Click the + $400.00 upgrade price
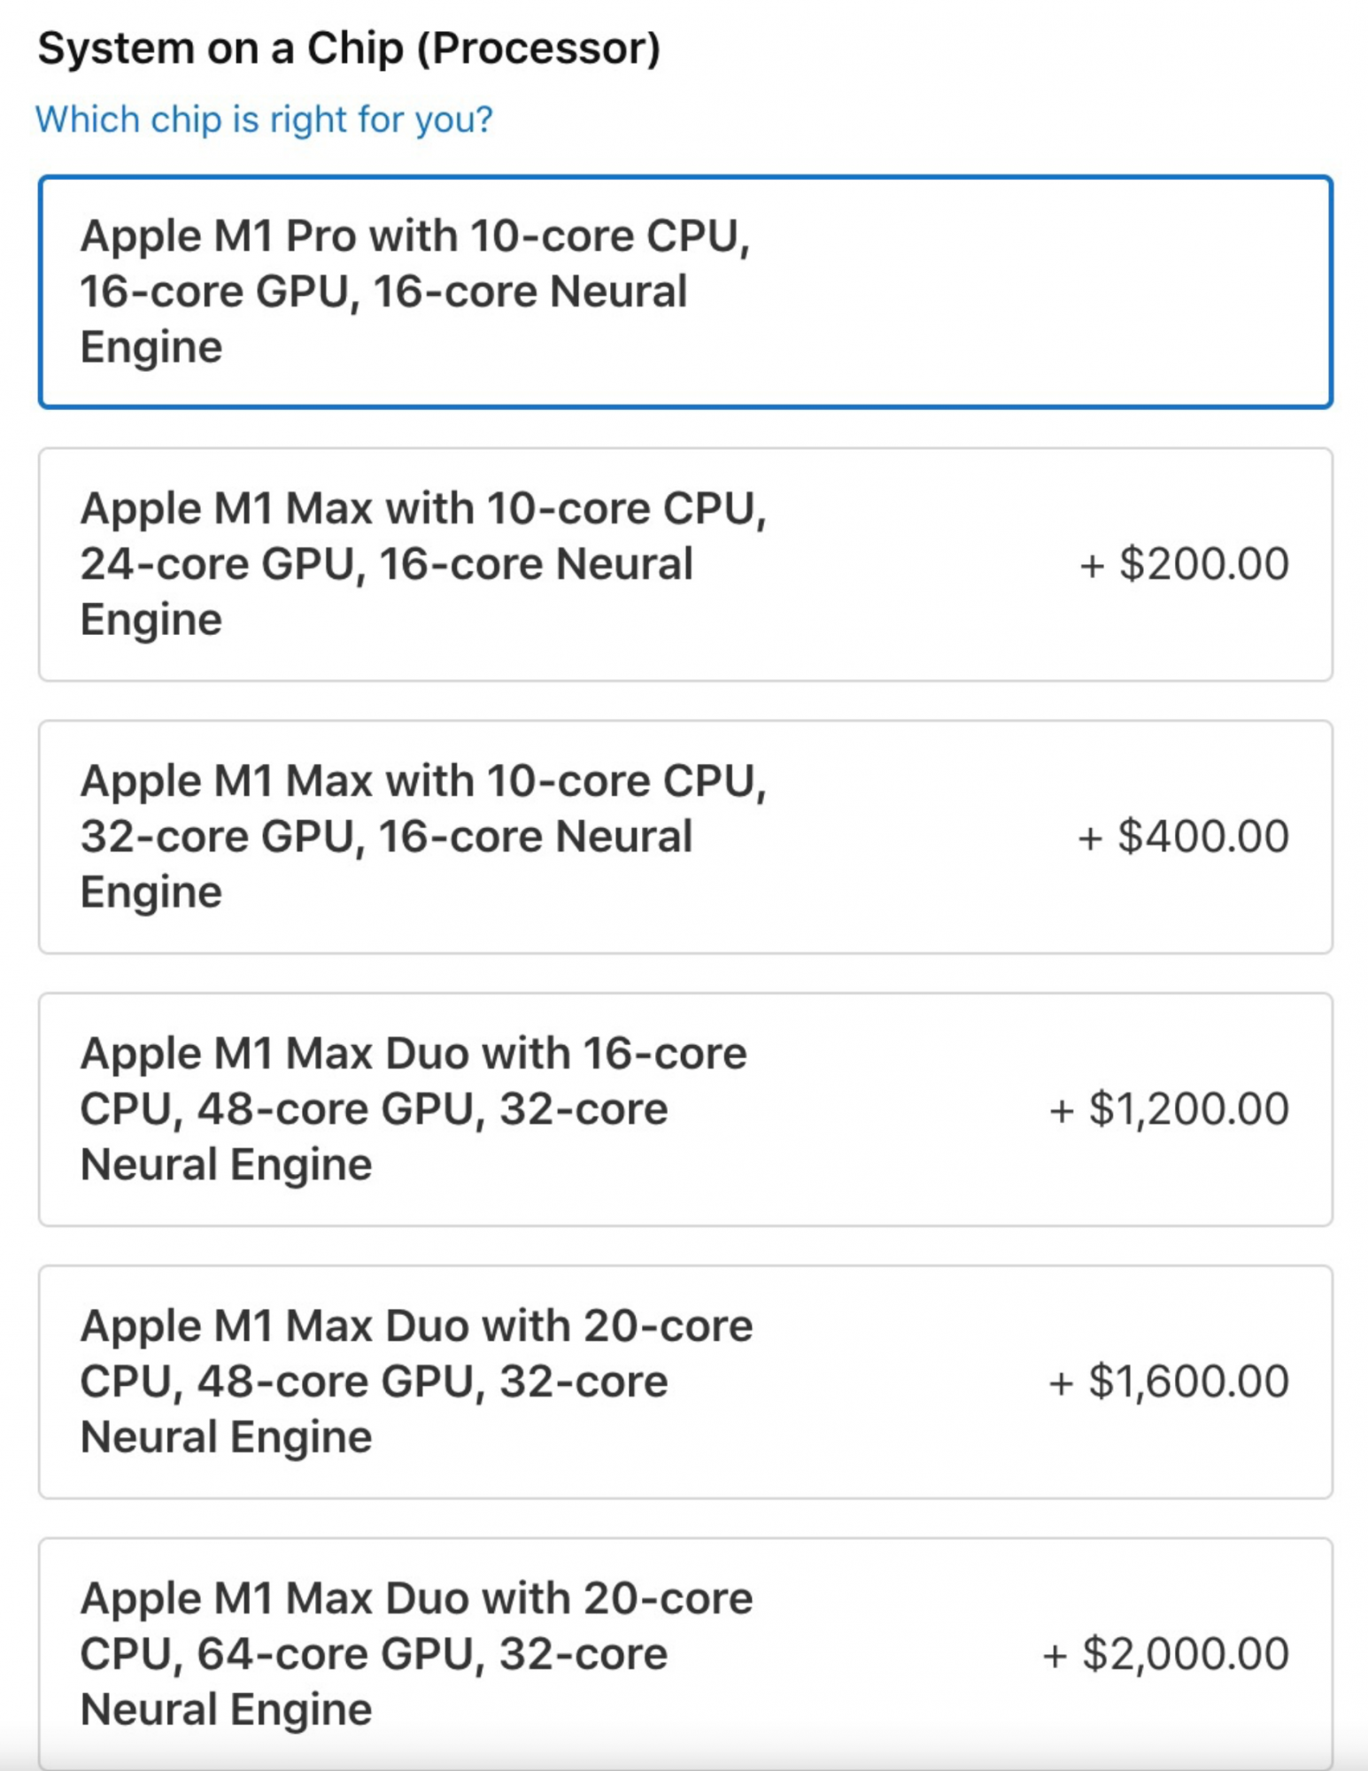 pyautogui.click(x=1183, y=837)
